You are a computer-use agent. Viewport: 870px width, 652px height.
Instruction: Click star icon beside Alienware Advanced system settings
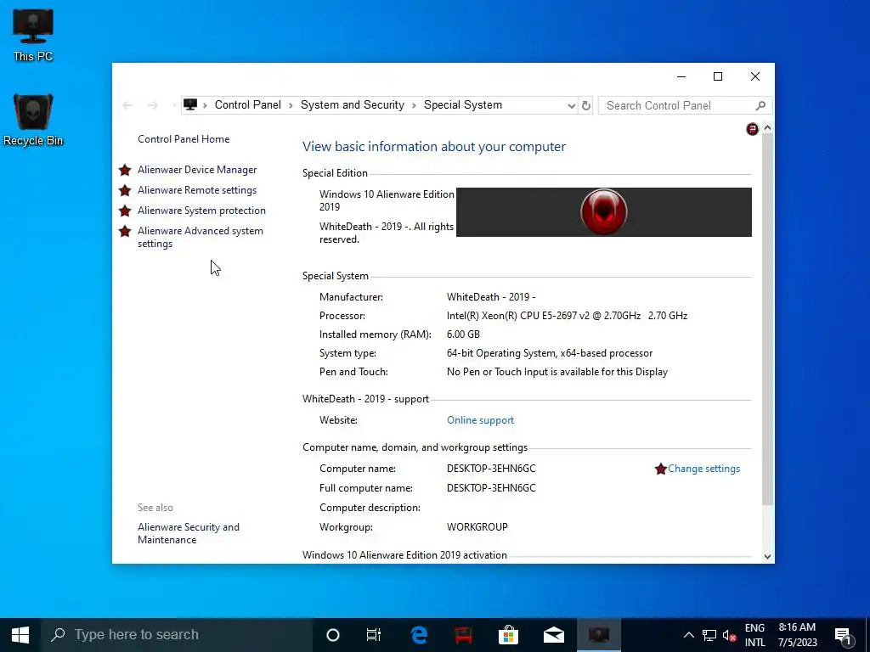(x=125, y=231)
